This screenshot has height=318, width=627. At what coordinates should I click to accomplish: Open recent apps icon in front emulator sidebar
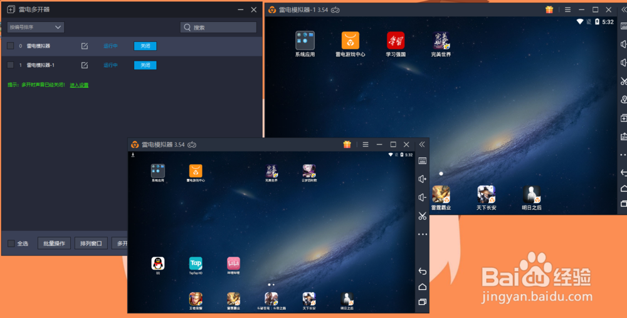pyautogui.click(x=422, y=302)
